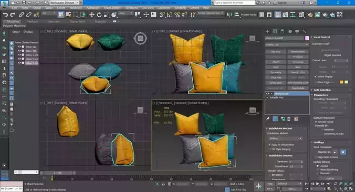
Task: Click the Undo arrow in main toolbar
Action: coord(5,15)
